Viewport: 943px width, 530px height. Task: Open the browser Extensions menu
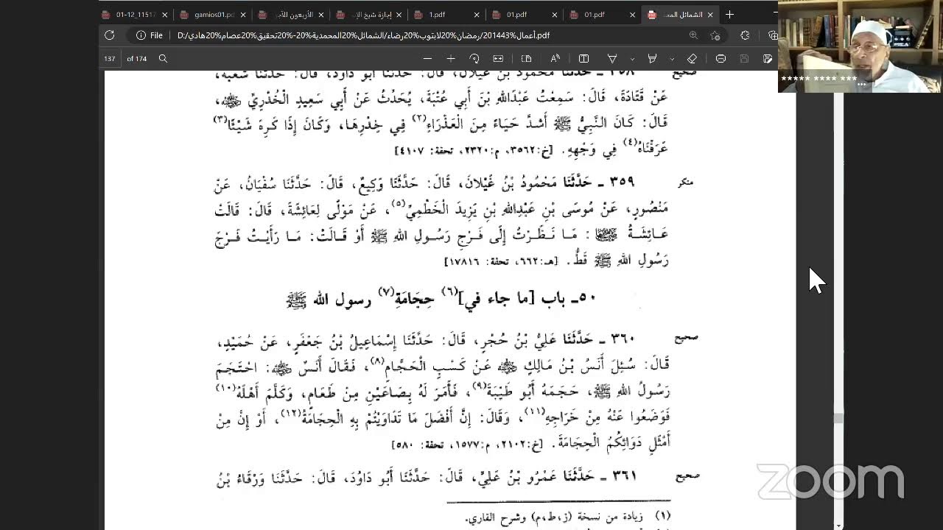[745, 35]
